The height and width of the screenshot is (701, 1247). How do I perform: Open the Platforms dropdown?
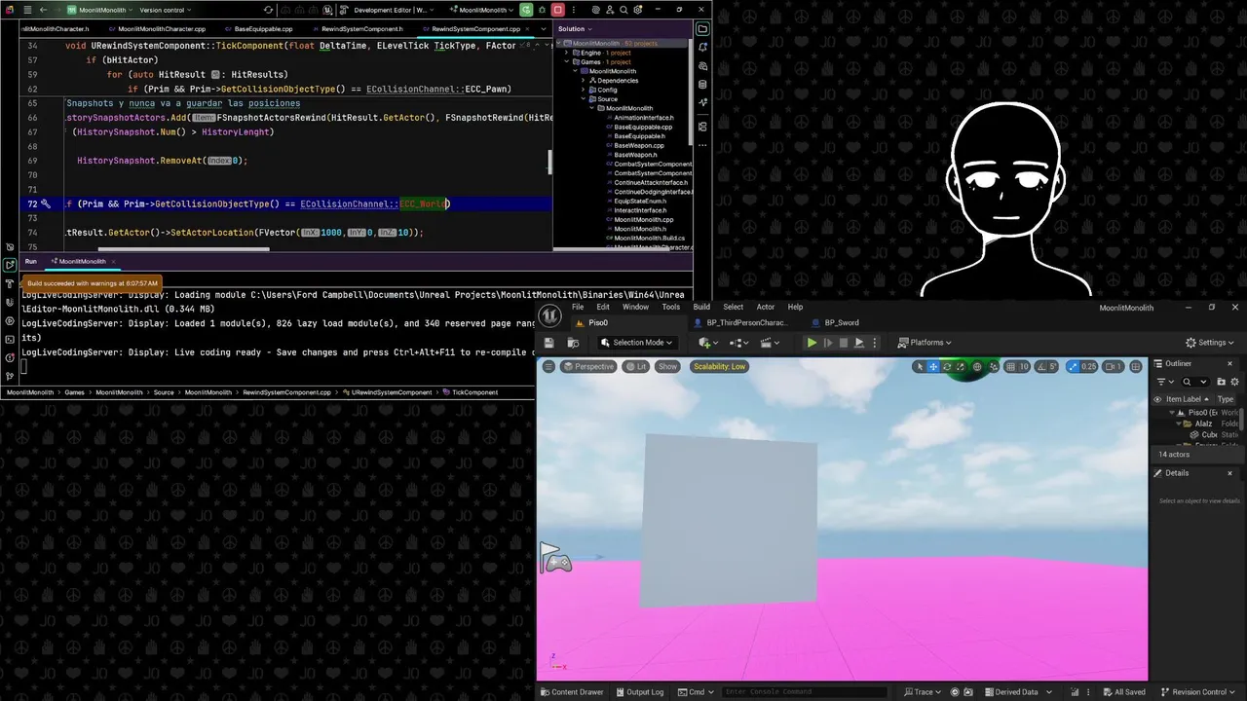click(x=925, y=343)
